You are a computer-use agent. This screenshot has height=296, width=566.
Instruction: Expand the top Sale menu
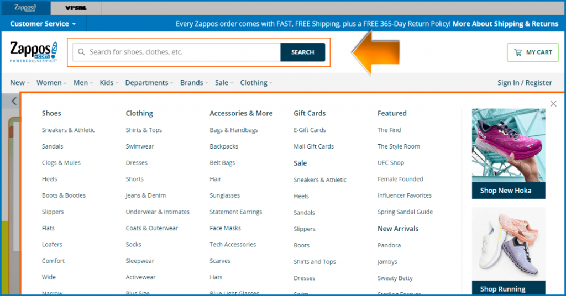[x=224, y=83]
